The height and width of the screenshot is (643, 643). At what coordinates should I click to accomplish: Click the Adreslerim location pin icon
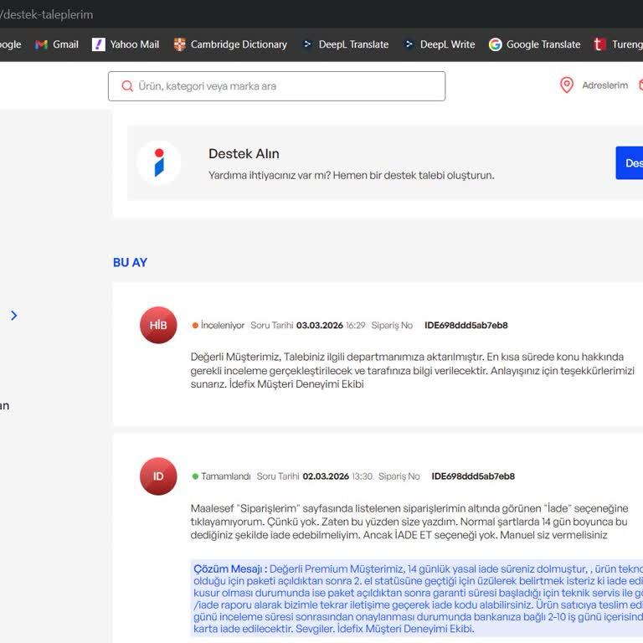567,85
